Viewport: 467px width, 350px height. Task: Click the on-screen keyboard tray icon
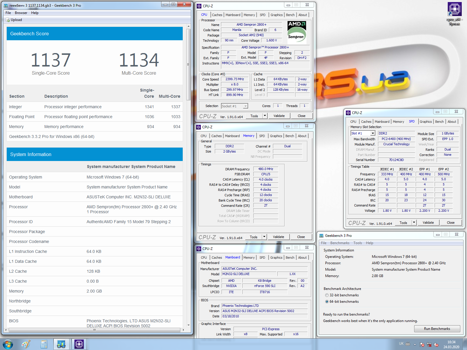[408, 344]
